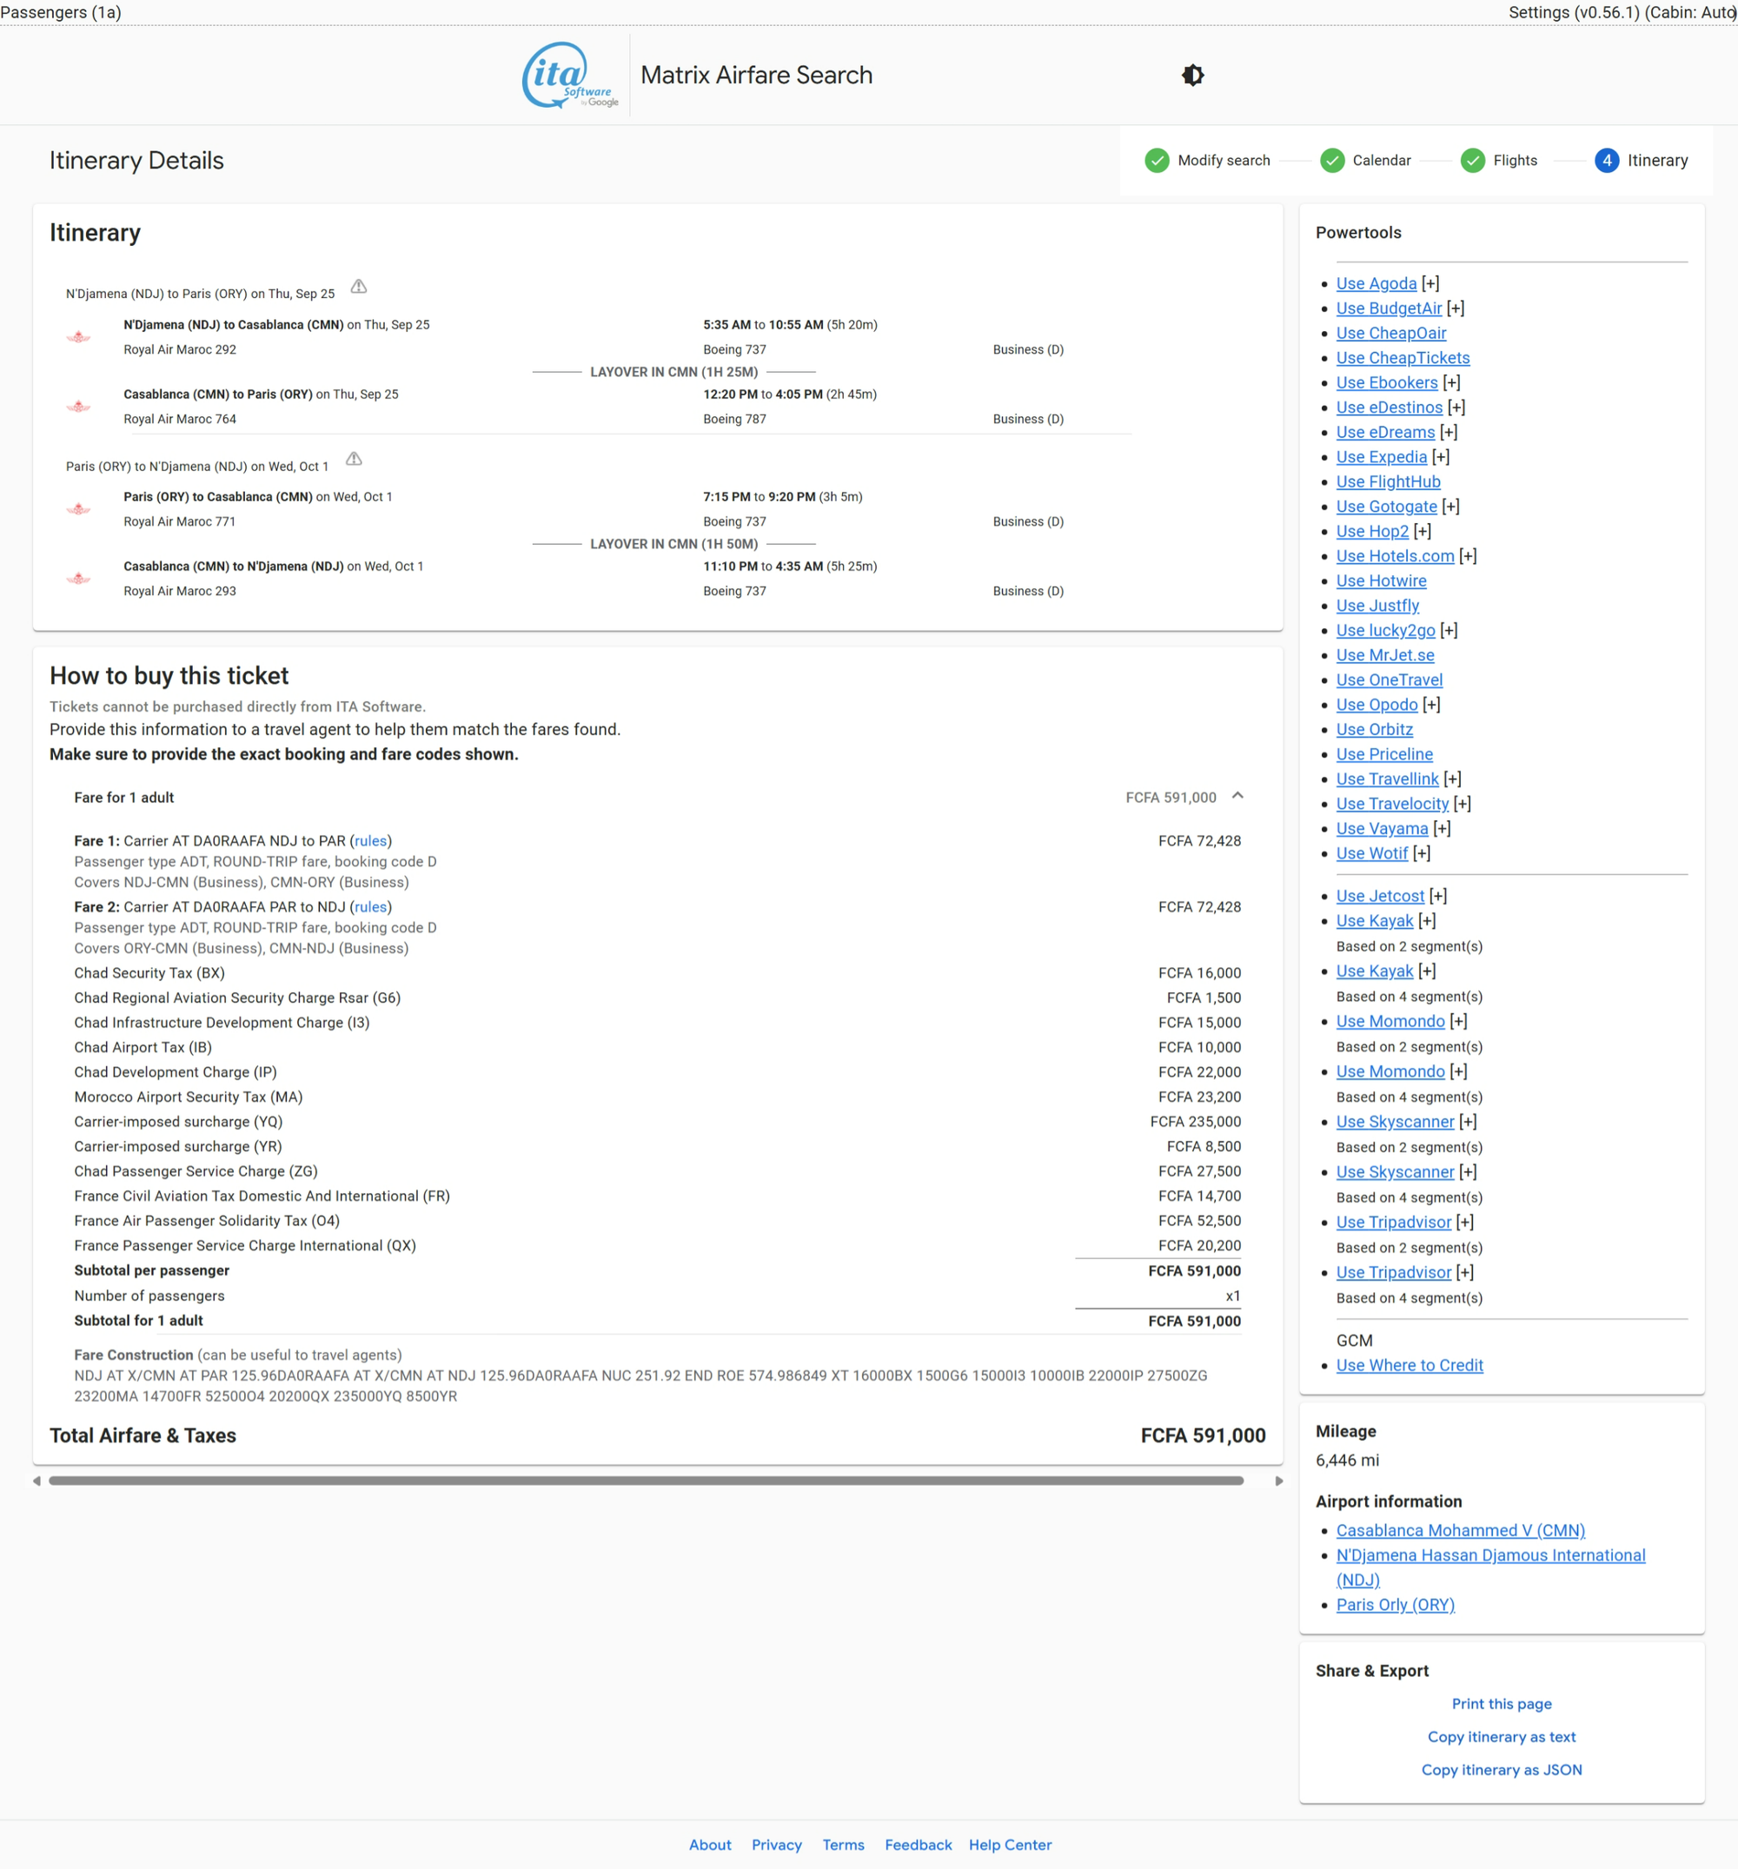The width and height of the screenshot is (1738, 1869).
Task: Click Copy itinerary as JSON
Action: click(1501, 1769)
